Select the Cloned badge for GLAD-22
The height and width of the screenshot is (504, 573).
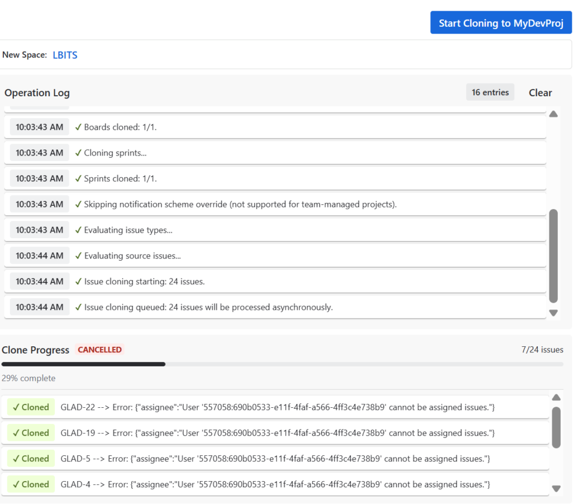31,407
